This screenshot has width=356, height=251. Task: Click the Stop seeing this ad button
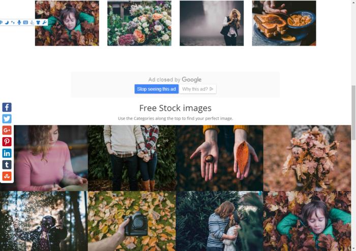pyautogui.click(x=157, y=89)
